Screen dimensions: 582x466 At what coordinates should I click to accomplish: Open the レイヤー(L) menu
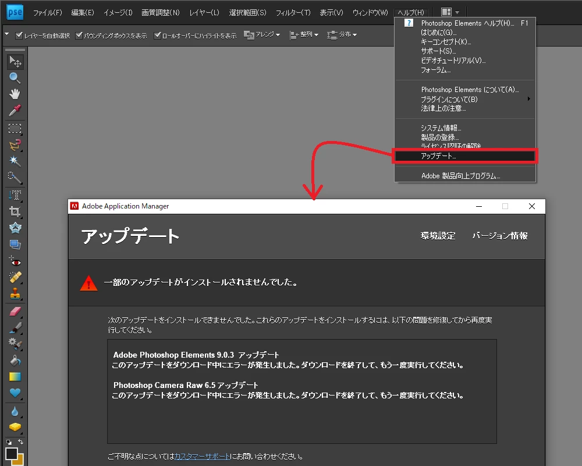204,13
